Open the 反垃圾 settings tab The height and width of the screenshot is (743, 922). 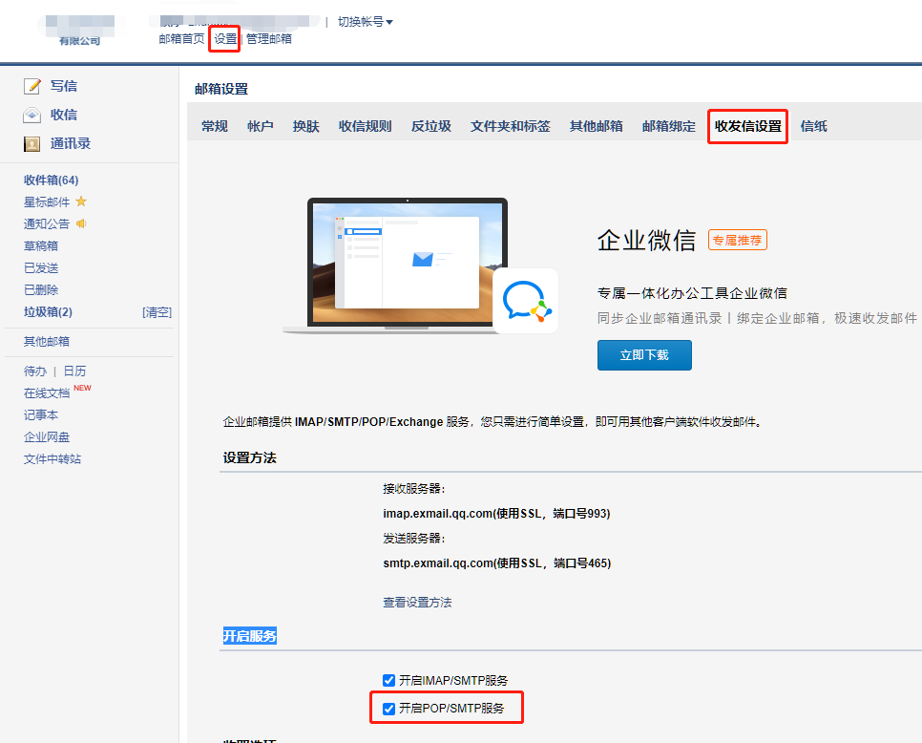coord(430,126)
